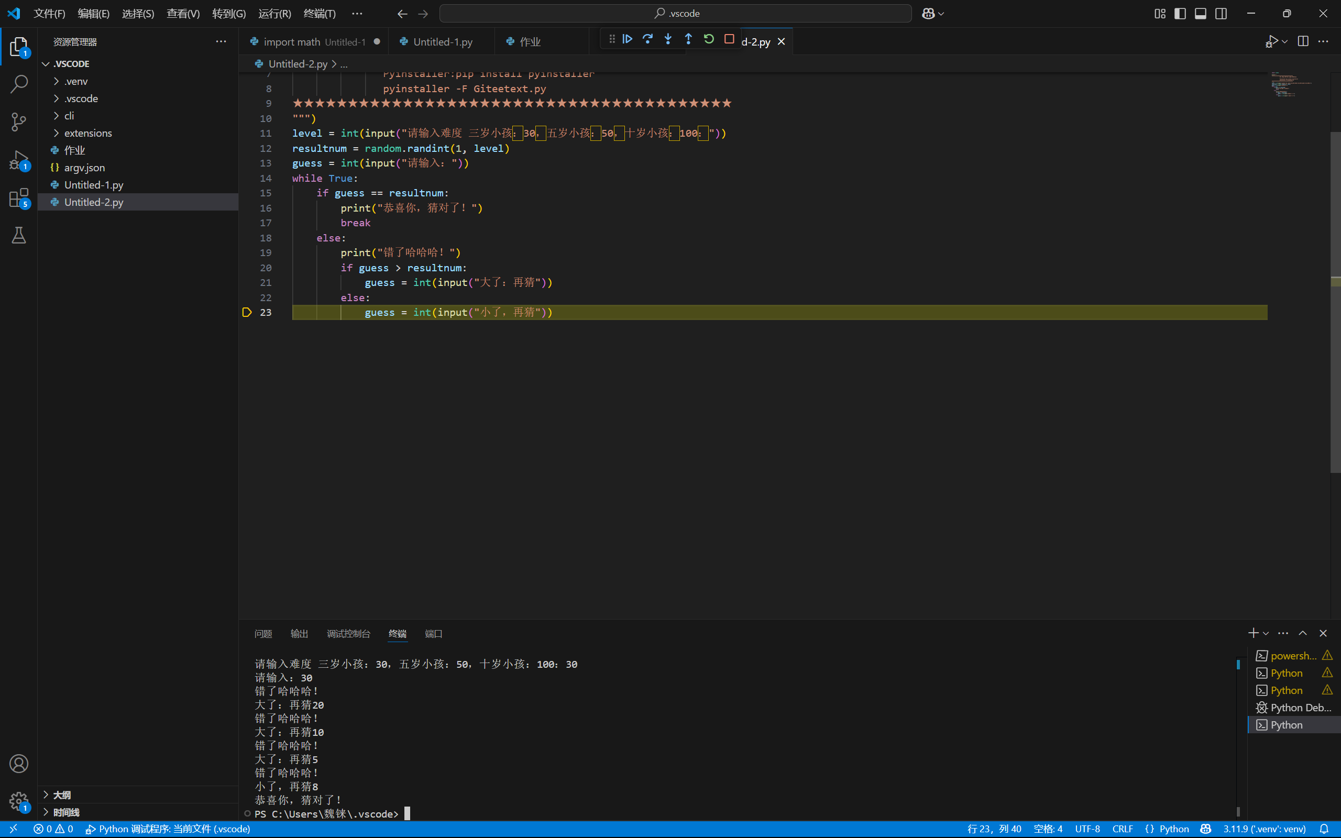Switch to the 调试控制台 panel tab
The image size is (1341, 838).
(348, 634)
